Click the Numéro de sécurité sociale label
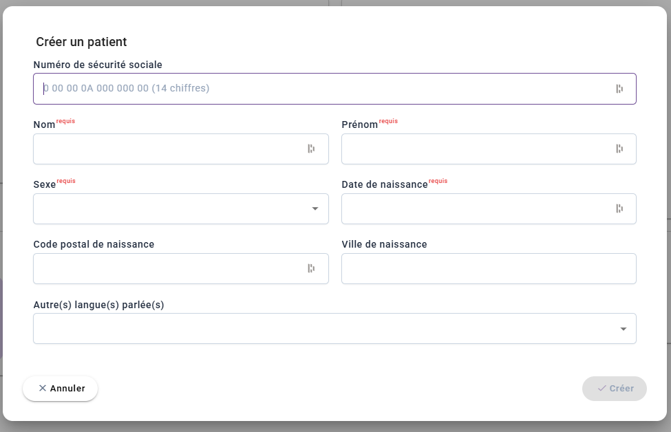This screenshot has width=671, height=432. tap(98, 65)
